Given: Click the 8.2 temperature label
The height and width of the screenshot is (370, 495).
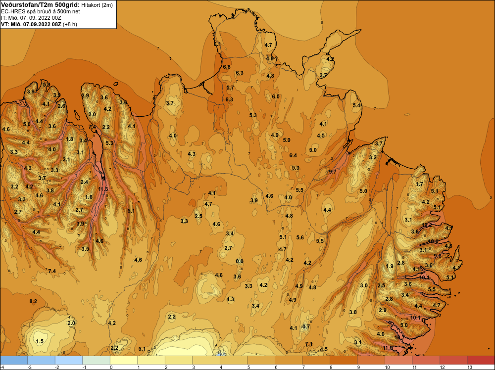Looking at the screenshot, I should pos(33,301).
